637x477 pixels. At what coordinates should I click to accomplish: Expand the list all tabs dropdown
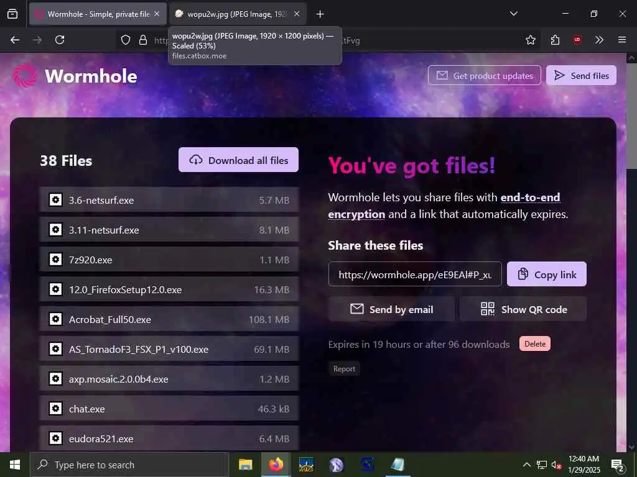click(514, 14)
